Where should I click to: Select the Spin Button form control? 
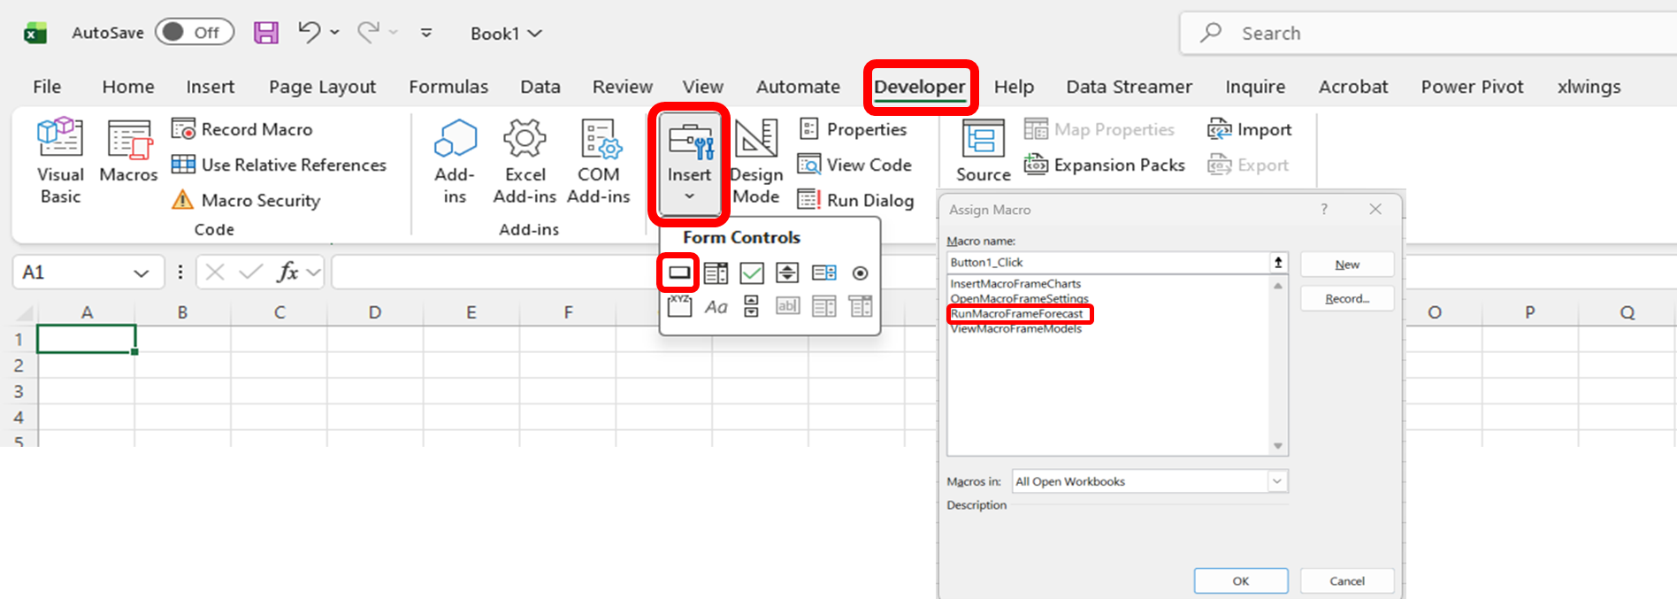click(x=787, y=273)
